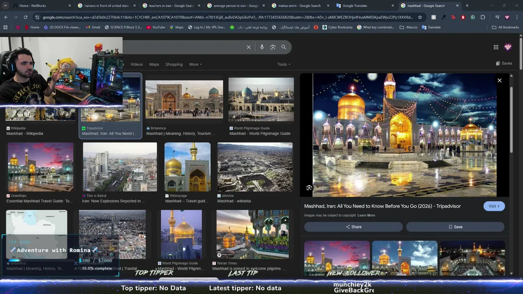
Task: Reload the current page
Action: pos(25,17)
